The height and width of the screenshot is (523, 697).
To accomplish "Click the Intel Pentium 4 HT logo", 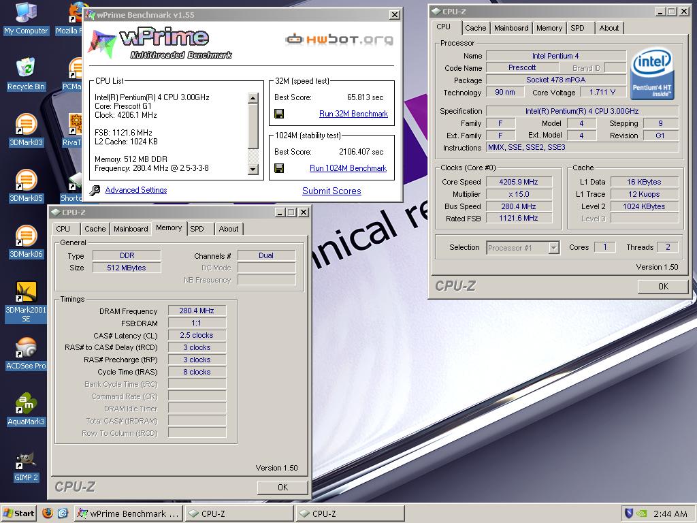I will point(652,74).
